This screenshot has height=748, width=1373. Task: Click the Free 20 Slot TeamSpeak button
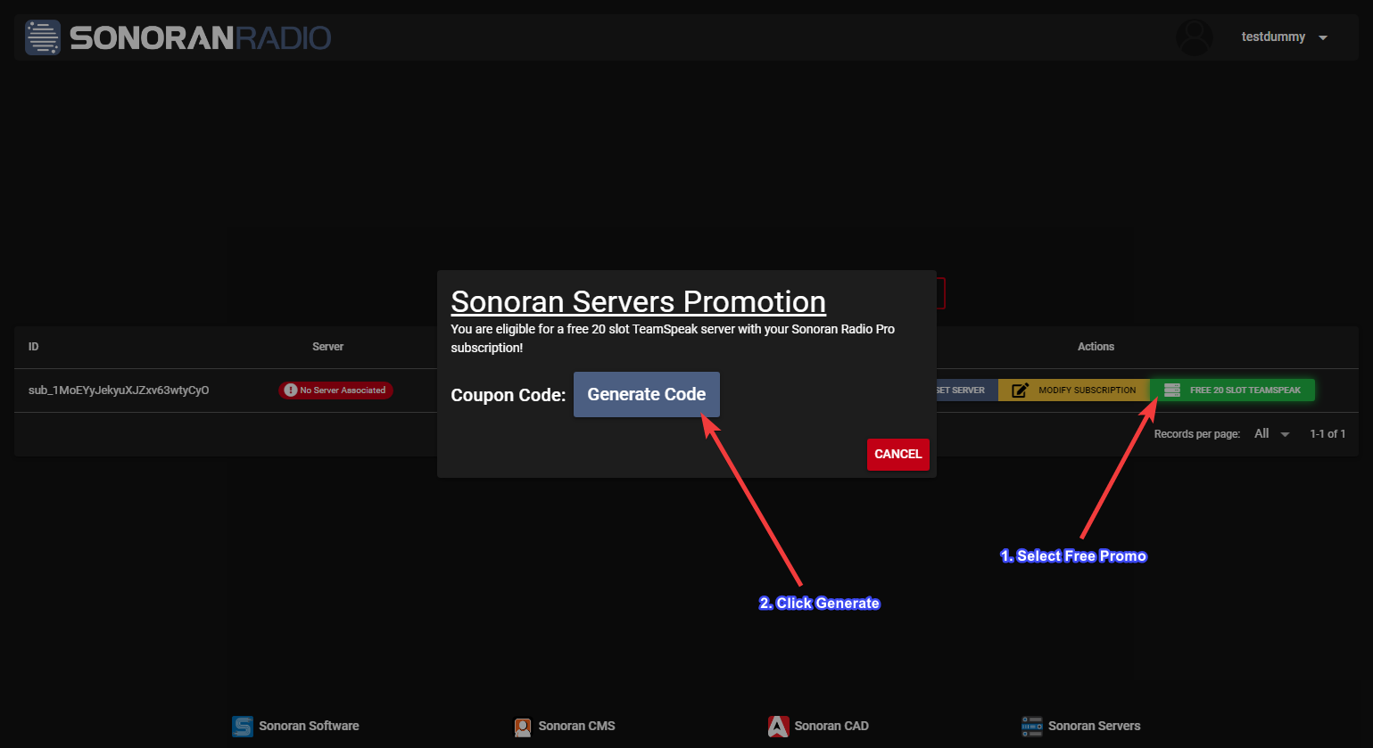coord(1232,390)
